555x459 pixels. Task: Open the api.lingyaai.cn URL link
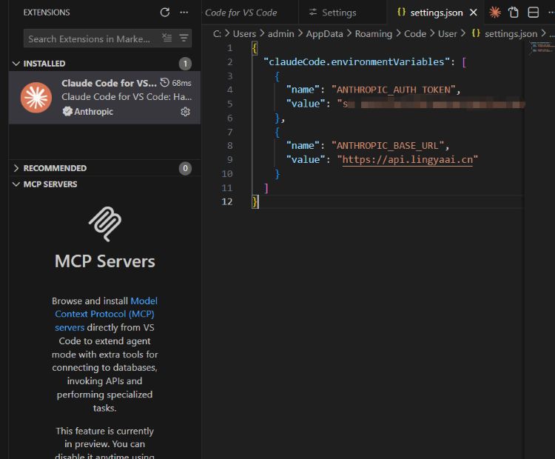[407, 159]
